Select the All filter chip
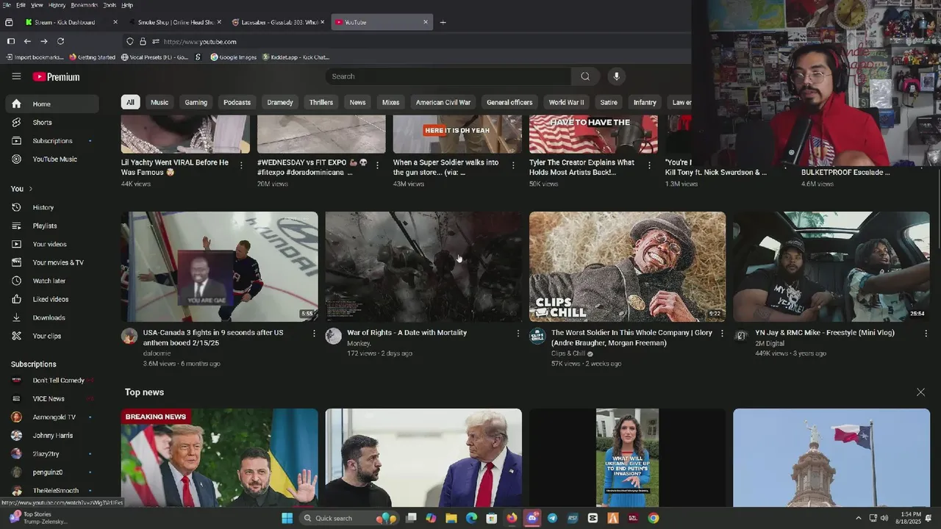This screenshot has width=941, height=529. pos(130,102)
